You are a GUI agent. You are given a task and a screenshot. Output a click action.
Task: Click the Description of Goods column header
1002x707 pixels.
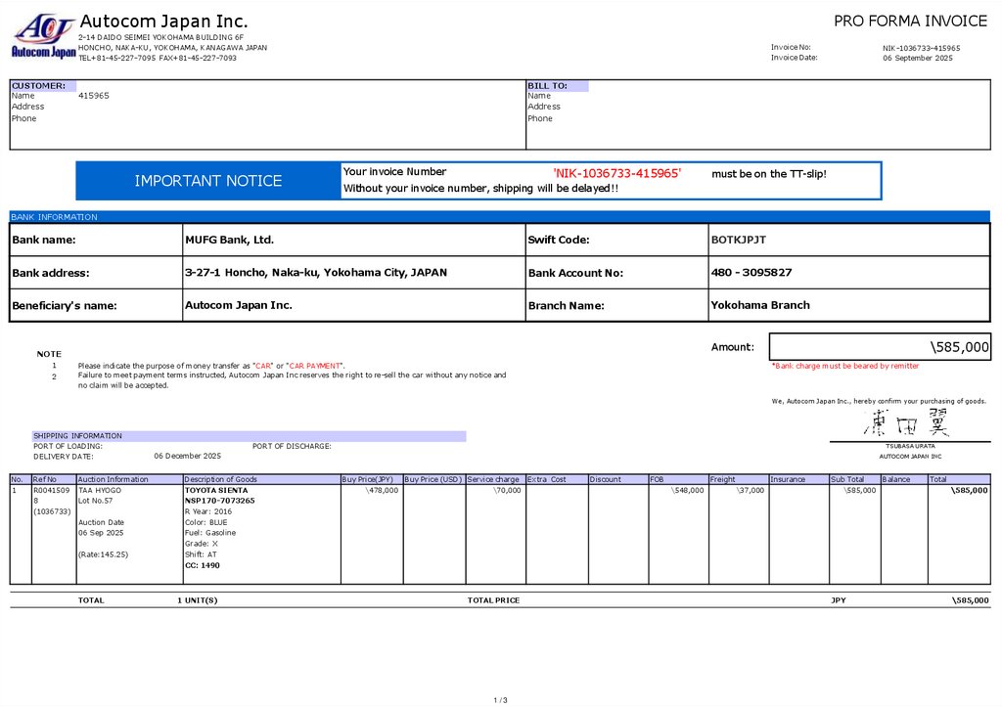pos(221,479)
